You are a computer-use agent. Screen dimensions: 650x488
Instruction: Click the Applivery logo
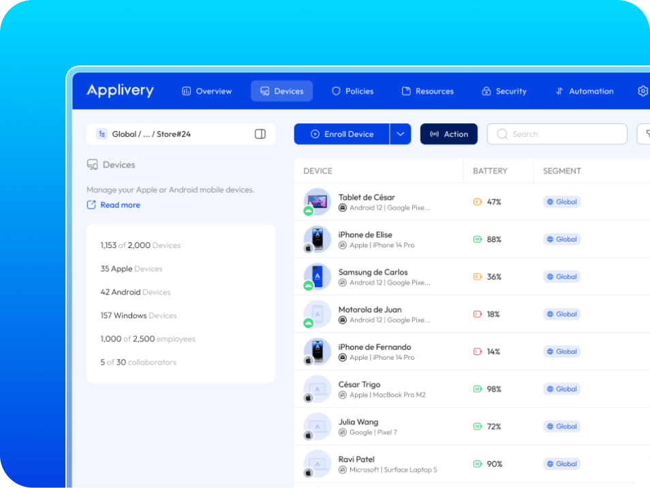click(120, 91)
